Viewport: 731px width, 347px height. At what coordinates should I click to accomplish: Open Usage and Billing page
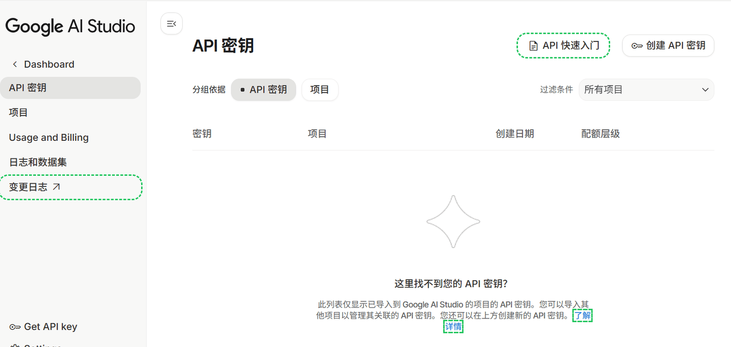click(49, 137)
